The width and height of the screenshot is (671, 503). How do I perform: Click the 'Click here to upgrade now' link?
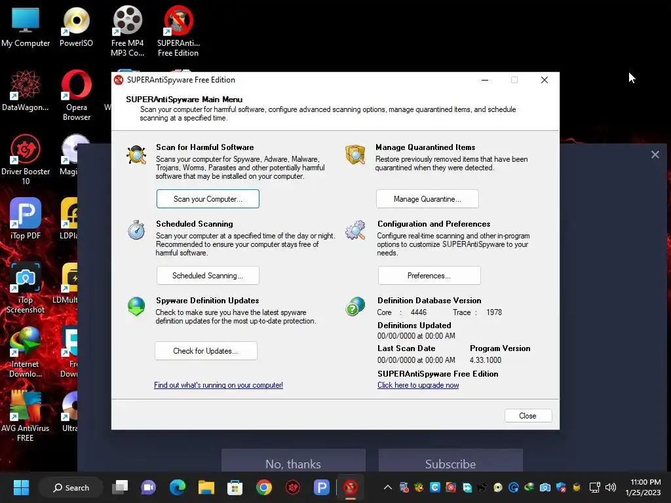pyautogui.click(x=418, y=385)
